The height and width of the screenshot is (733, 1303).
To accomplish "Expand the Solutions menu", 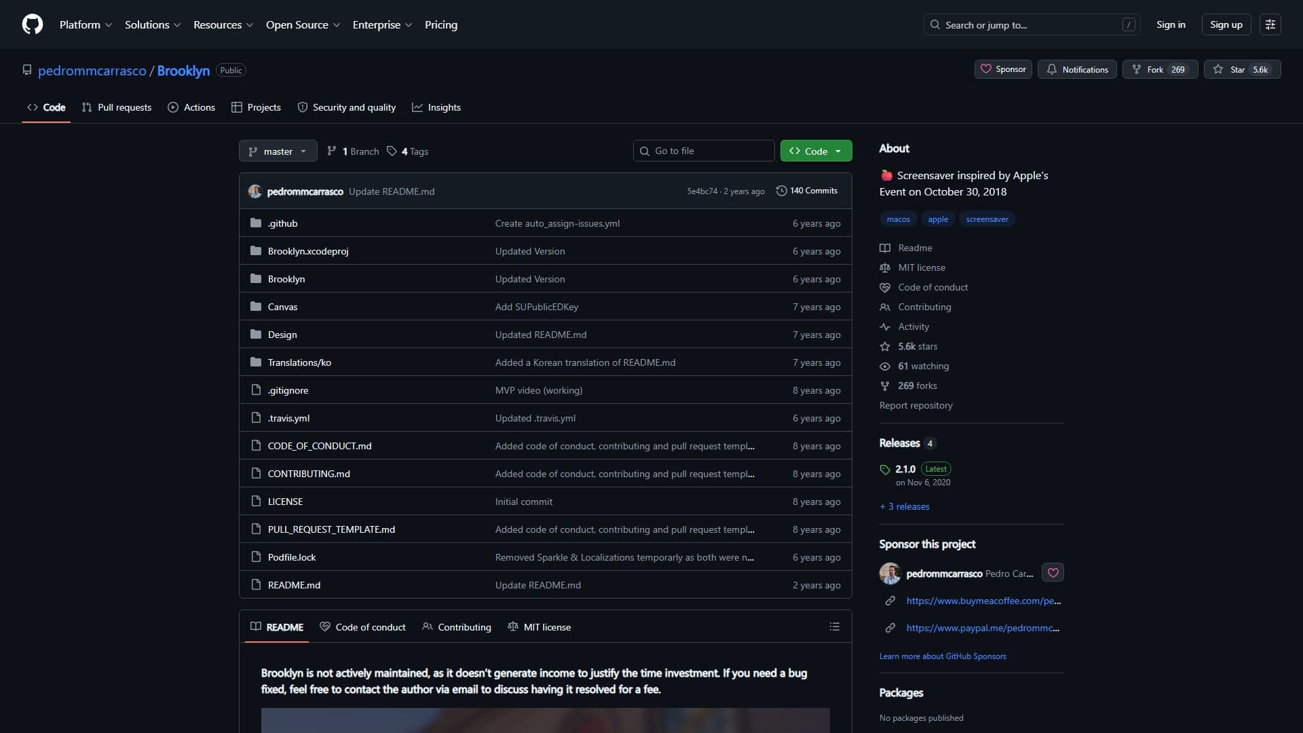I will (153, 24).
